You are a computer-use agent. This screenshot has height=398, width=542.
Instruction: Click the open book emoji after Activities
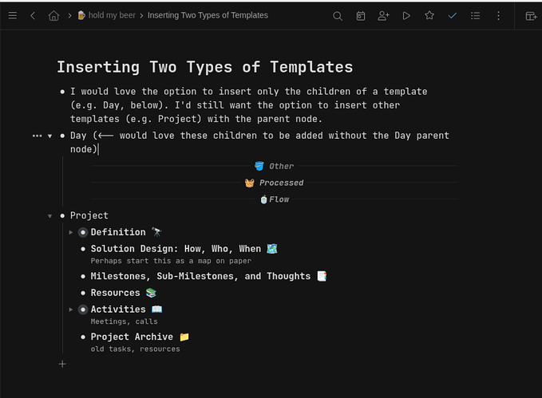[156, 309]
